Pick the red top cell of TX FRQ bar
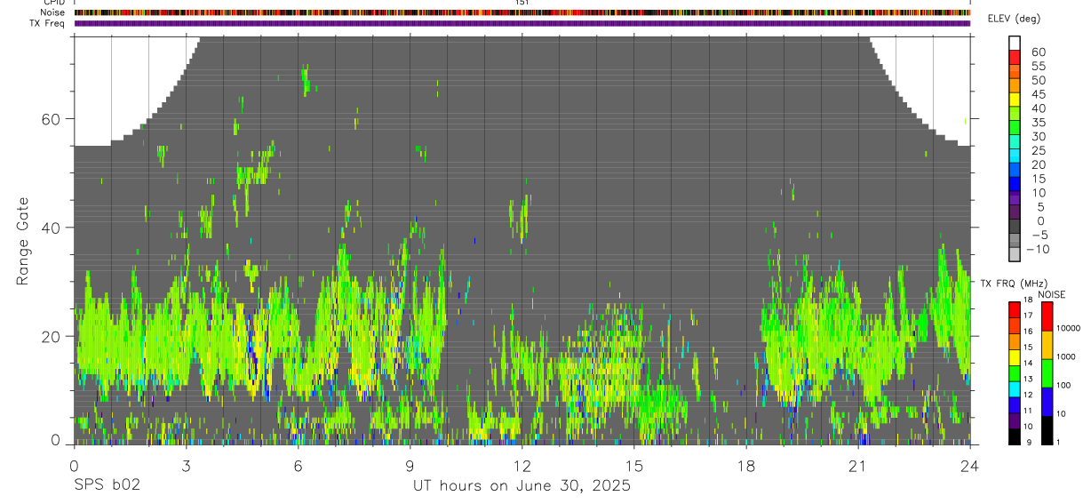The height and width of the screenshot is (504, 1091). coord(1015,310)
